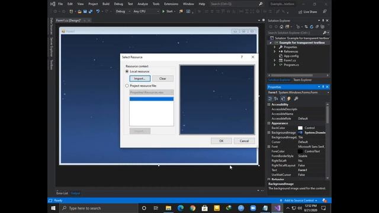Screen dimensions: 379x213
Task: Click the Events lightning bolt icon
Action: pos(289,99)
